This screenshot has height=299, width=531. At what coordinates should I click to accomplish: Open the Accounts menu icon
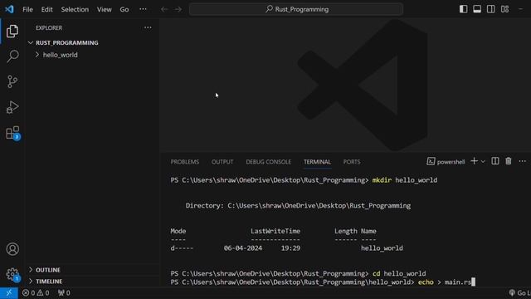pos(12,249)
